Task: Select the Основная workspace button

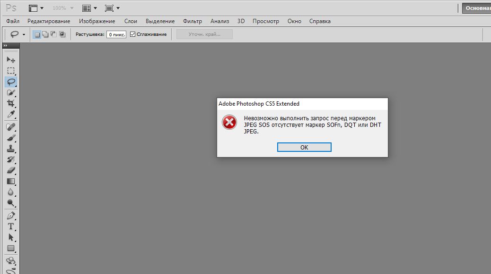Action: coord(477,8)
